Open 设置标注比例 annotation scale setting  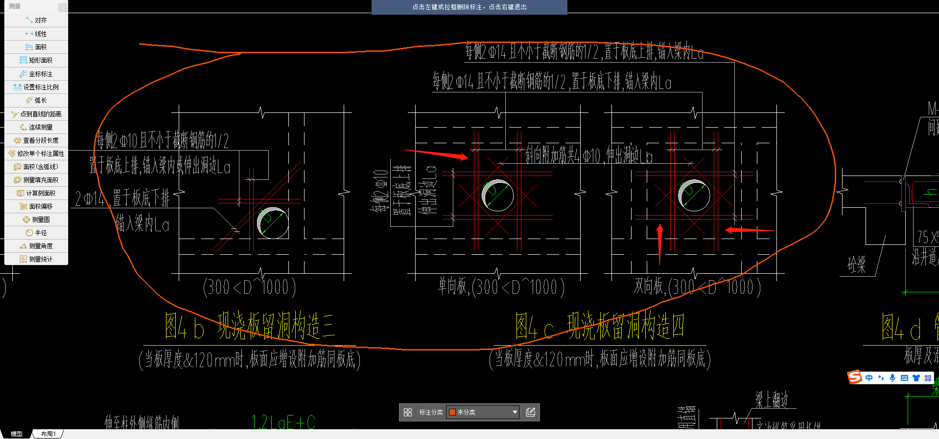point(36,87)
